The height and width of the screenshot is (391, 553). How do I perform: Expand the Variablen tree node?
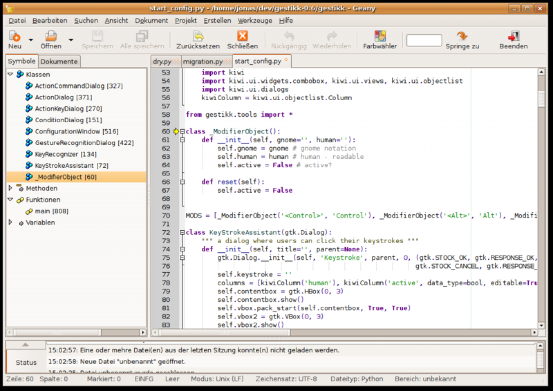pyautogui.click(x=10, y=222)
